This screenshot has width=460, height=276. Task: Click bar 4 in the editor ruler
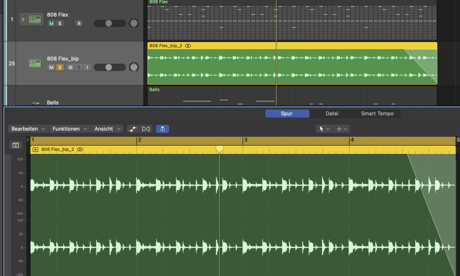point(352,140)
